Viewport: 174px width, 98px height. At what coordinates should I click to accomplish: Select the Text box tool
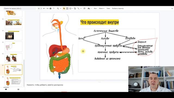(67, 8)
